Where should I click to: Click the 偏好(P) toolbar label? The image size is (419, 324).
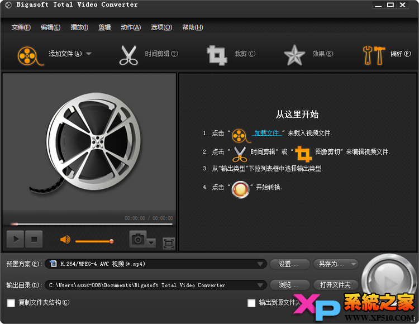pos(401,54)
